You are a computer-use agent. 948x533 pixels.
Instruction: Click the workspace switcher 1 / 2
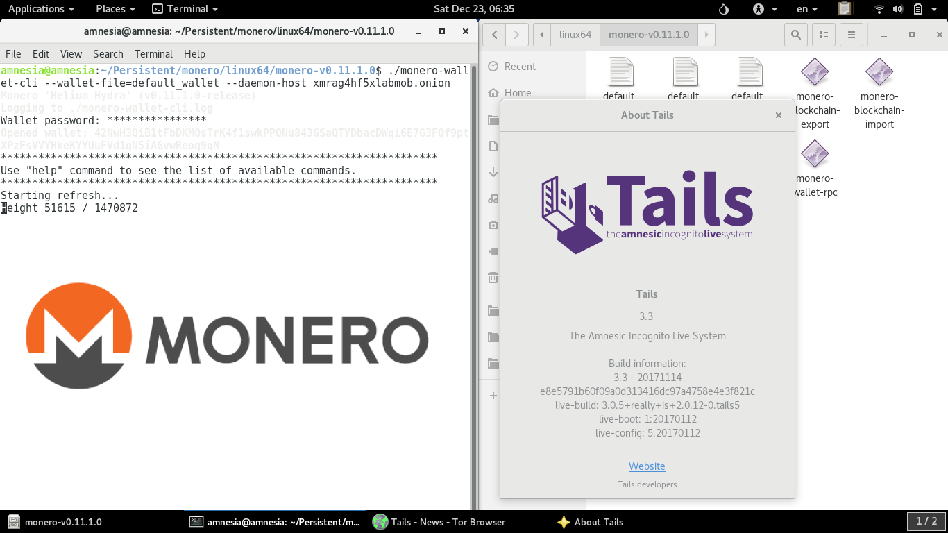click(x=926, y=521)
